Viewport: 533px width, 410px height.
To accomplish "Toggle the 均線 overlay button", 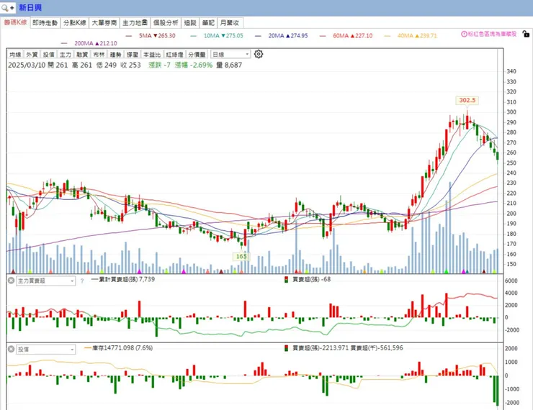I will [x=15, y=54].
